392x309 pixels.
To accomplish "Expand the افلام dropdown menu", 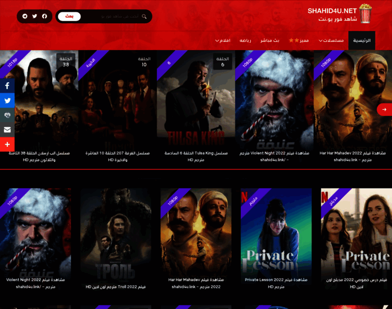I will [223, 41].
